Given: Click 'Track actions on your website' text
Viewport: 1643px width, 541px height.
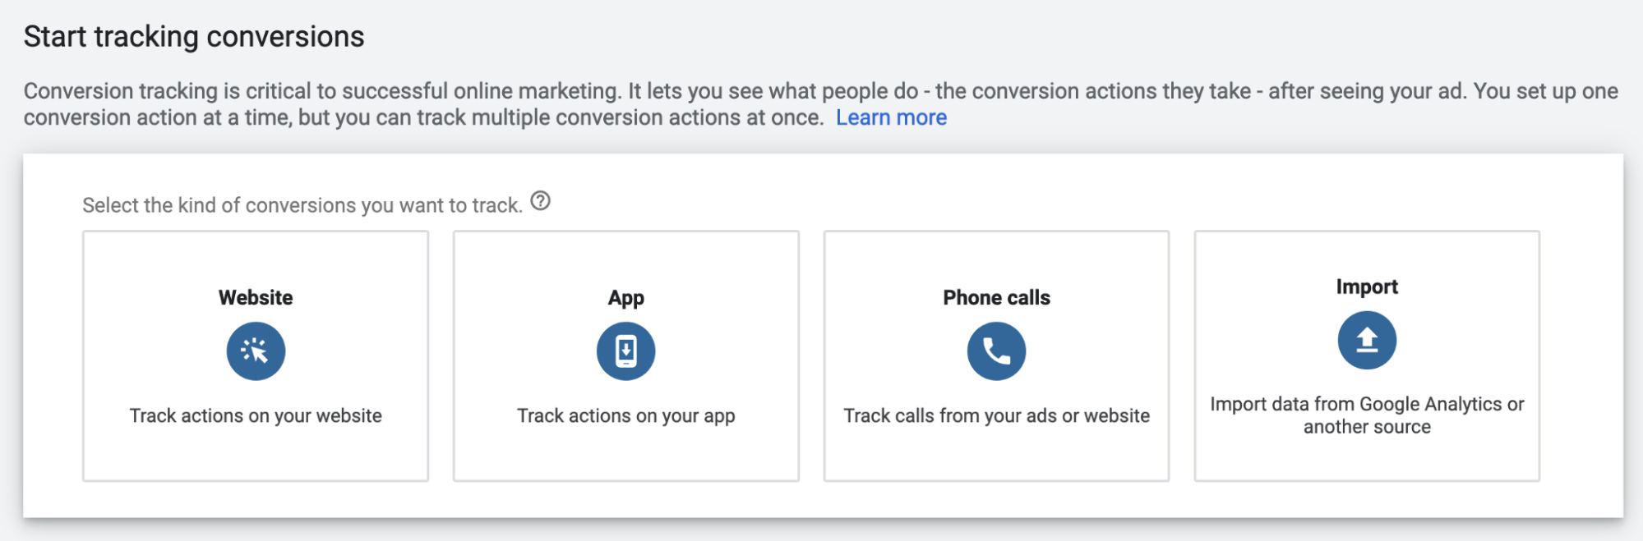Looking at the screenshot, I should tap(256, 415).
